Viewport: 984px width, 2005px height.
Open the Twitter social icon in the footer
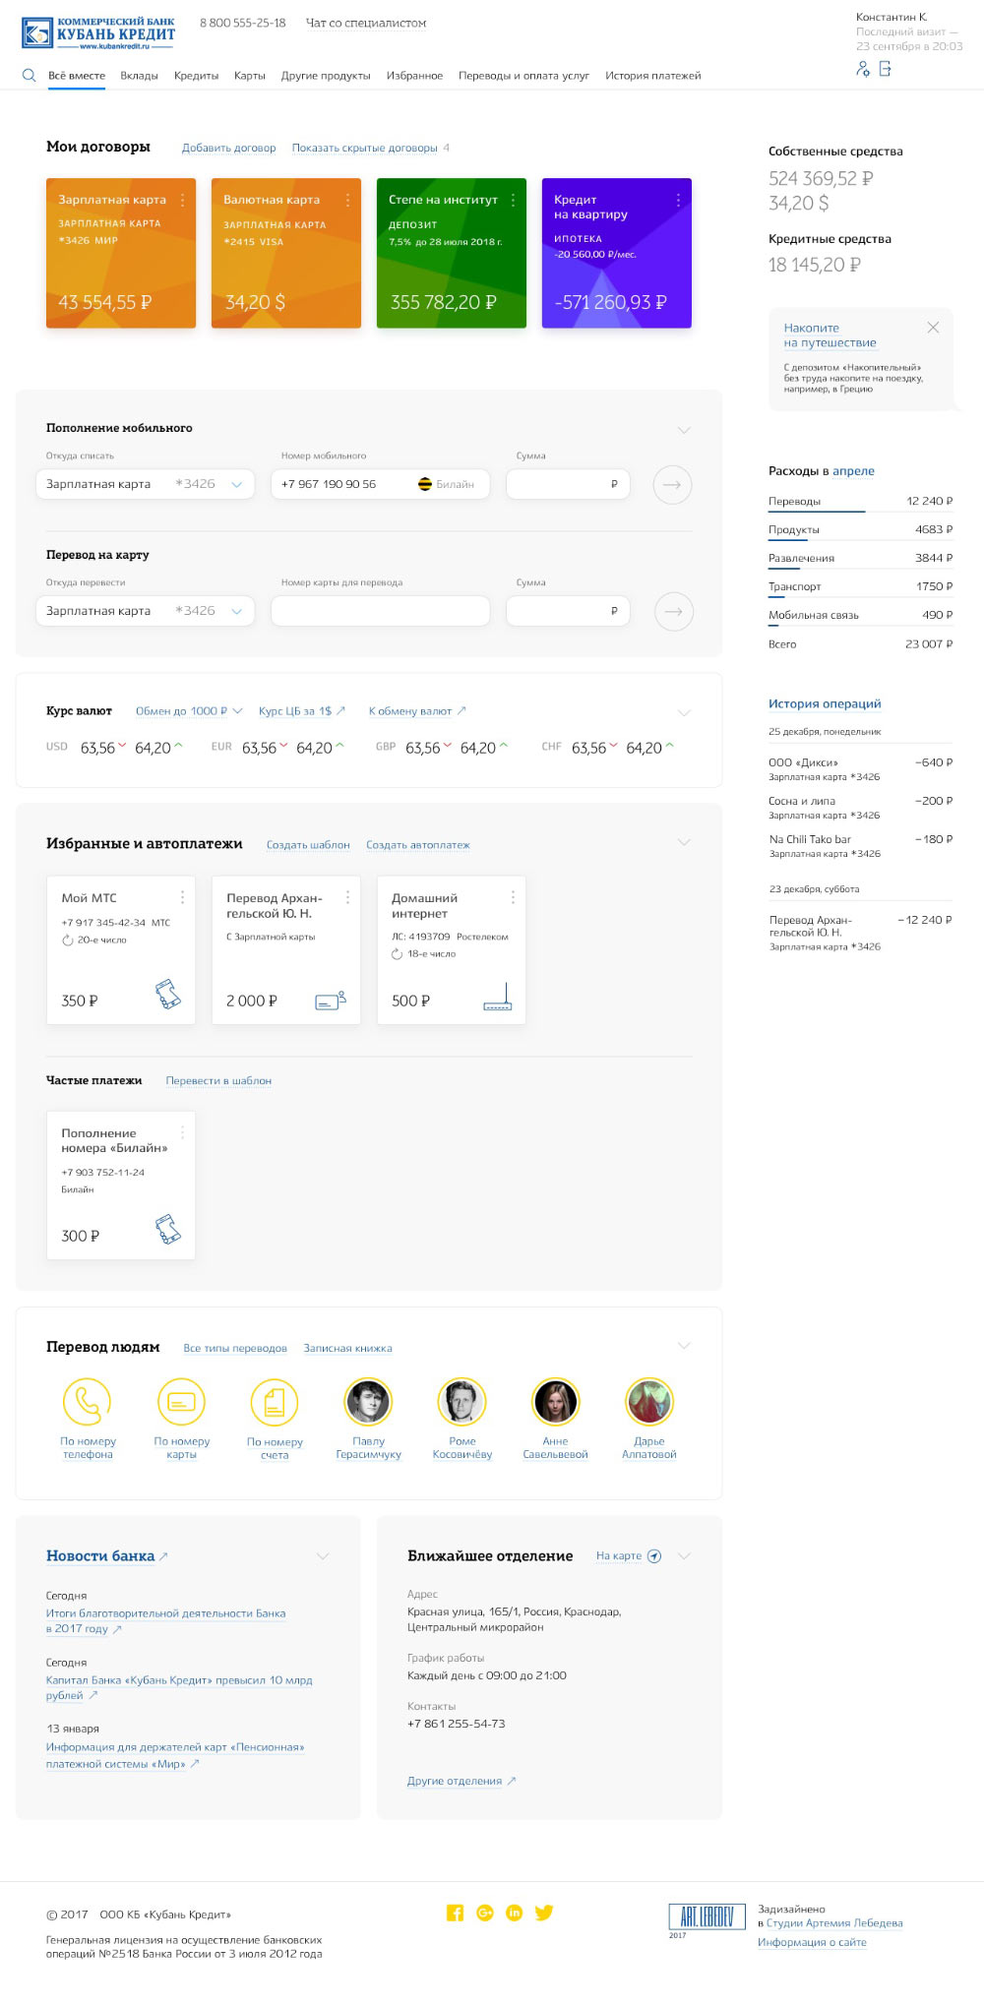[x=543, y=1913]
